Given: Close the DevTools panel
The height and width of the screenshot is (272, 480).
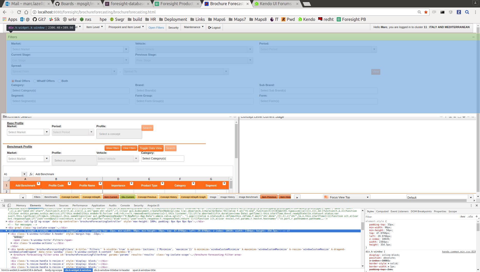Looking at the screenshot, I should point(477,205).
